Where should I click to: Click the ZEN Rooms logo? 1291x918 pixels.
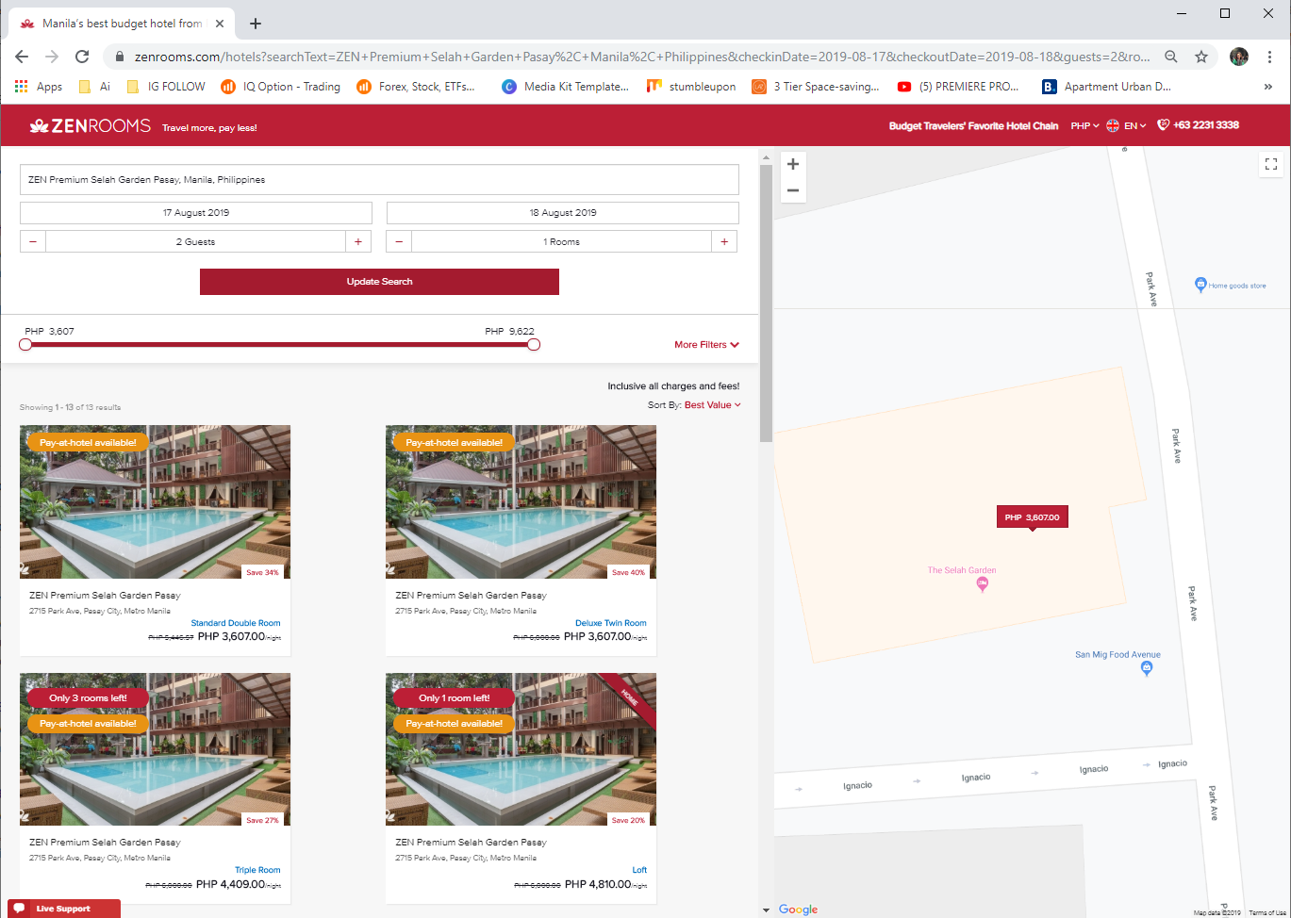(90, 125)
